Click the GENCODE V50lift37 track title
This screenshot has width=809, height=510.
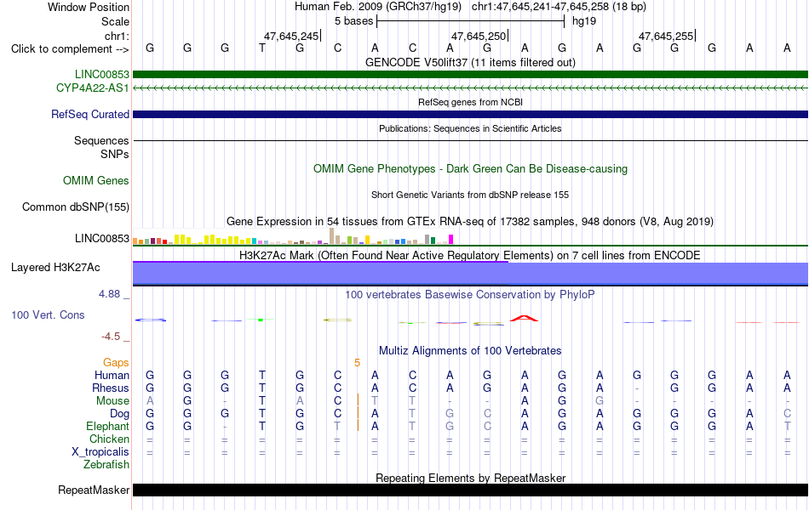pos(470,62)
